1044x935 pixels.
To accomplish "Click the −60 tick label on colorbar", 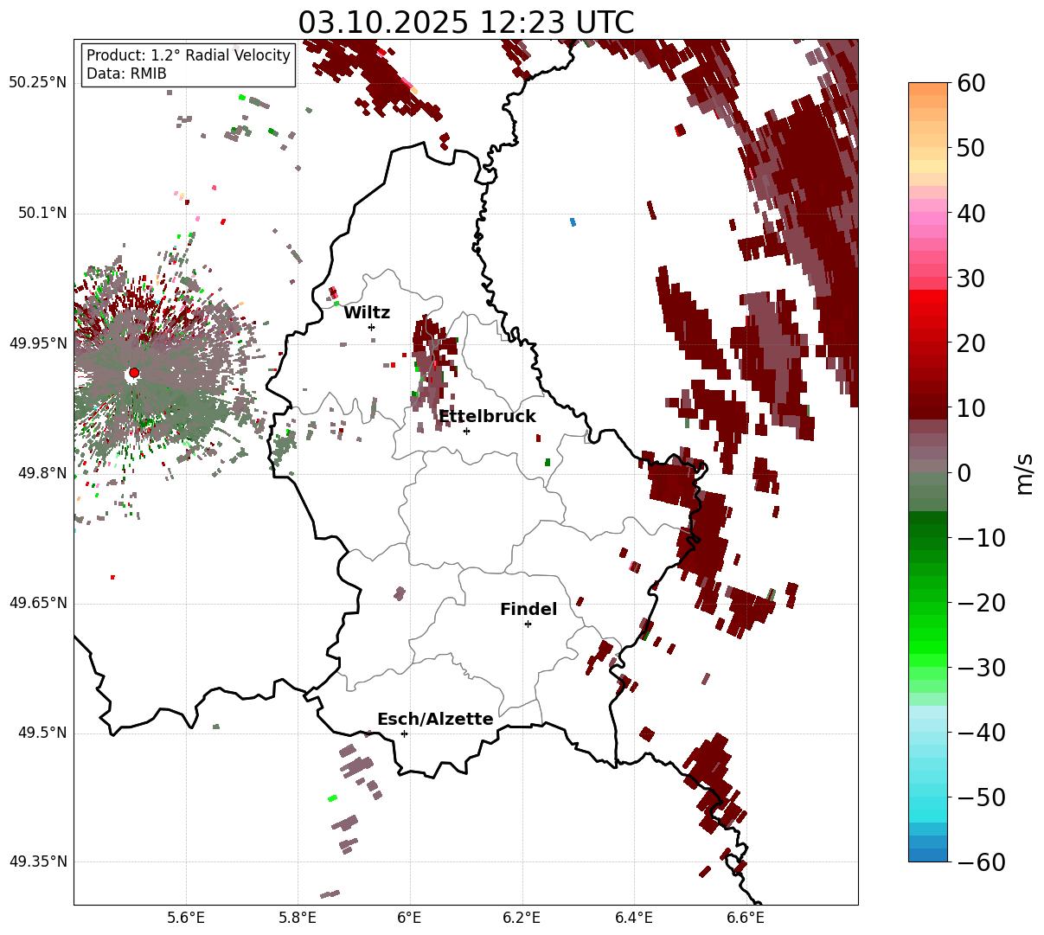I will [x=982, y=862].
